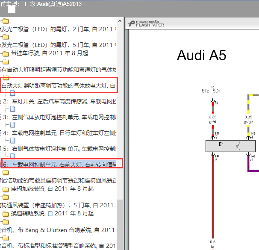
Task: Open folder icon above 驾驶员座椅调节装置 entry
Action: click(6, 173)
